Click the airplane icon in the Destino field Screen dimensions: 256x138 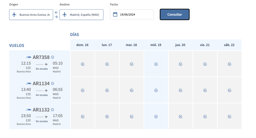pos(65,15)
